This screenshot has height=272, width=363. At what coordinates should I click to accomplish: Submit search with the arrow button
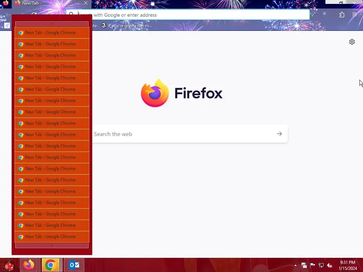279,134
